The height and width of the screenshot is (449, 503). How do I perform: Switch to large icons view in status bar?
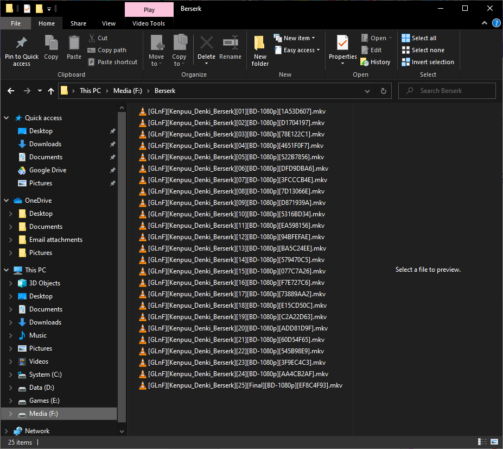pos(494,442)
